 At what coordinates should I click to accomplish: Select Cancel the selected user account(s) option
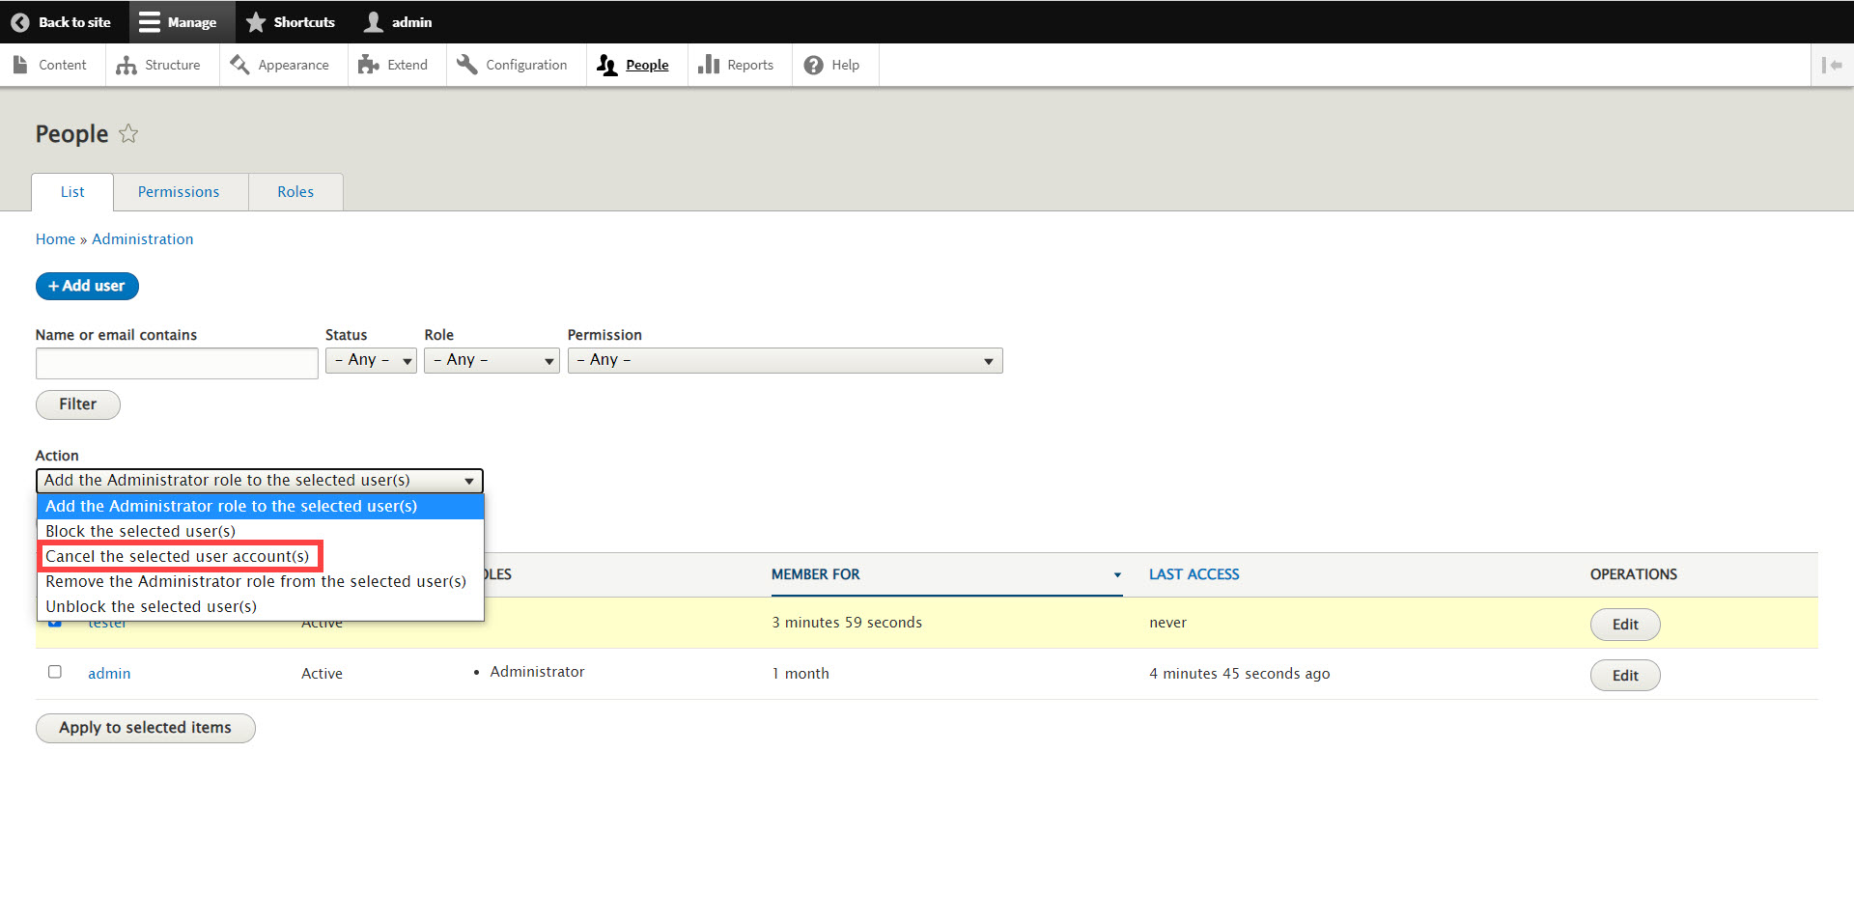[x=178, y=557]
